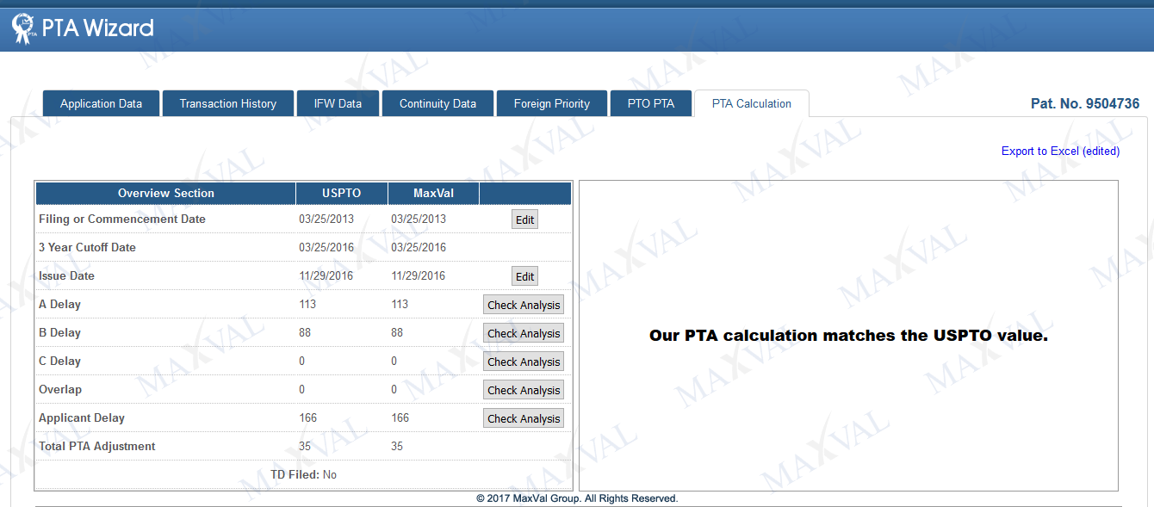Click MaxVal cutoff date 03/25/2016
1154x507 pixels.
tap(419, 247)
